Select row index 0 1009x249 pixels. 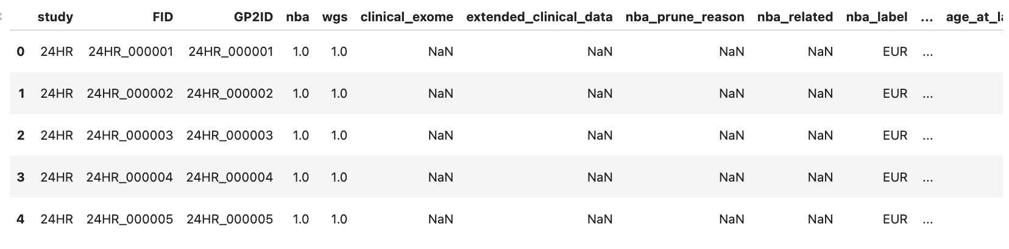pyautogui.click(x=21, y=52)
